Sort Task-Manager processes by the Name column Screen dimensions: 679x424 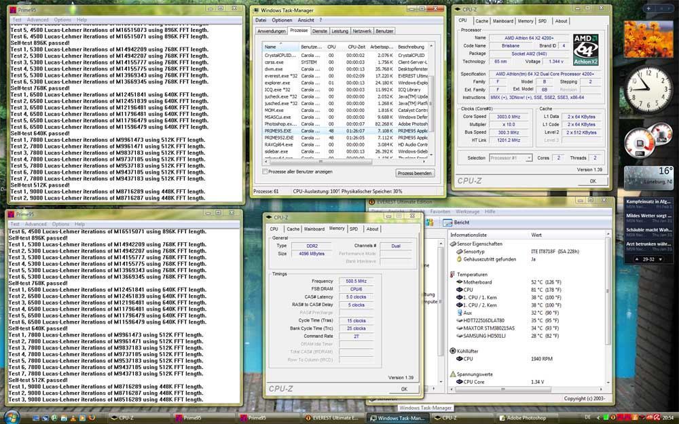click(281, 47)
